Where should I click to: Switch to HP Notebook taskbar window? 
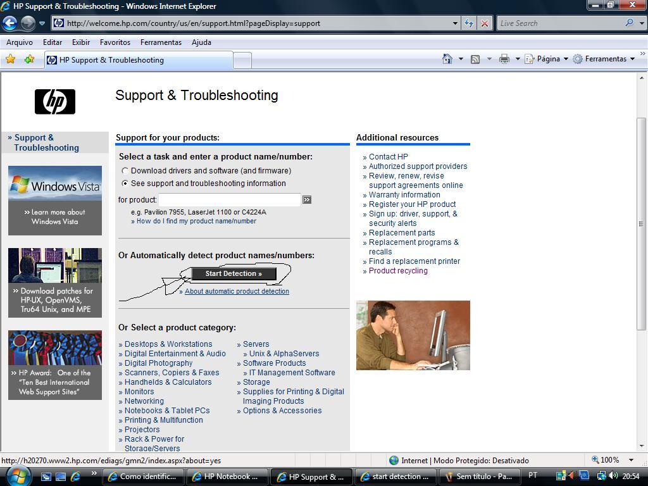click(x=227, y=477)
